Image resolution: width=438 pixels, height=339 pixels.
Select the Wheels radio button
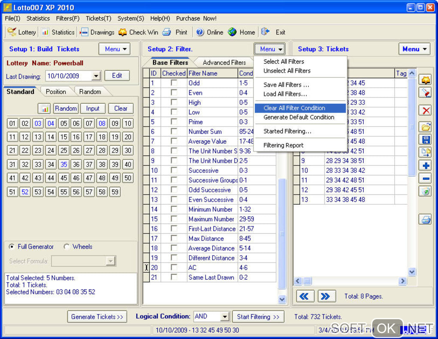pyautogui.click(x=67, y=247)
